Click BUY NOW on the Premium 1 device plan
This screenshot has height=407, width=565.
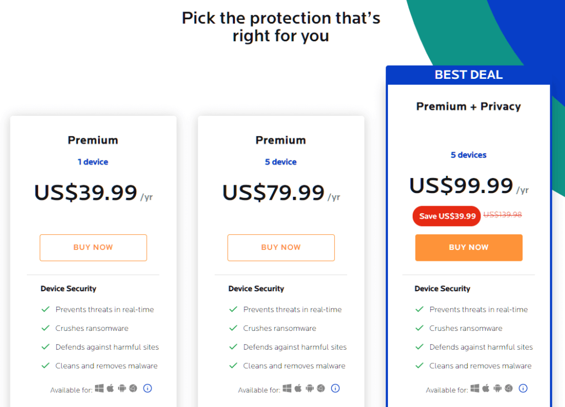click(x=93, y=248)
